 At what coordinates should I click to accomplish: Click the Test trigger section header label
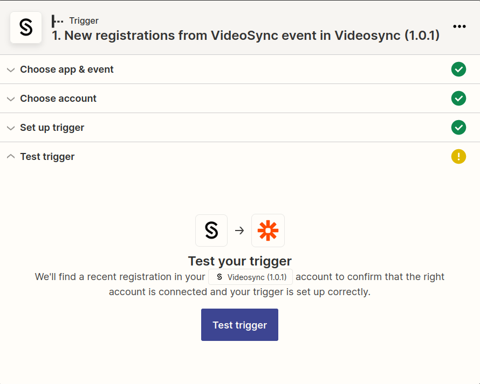point(47,156)
